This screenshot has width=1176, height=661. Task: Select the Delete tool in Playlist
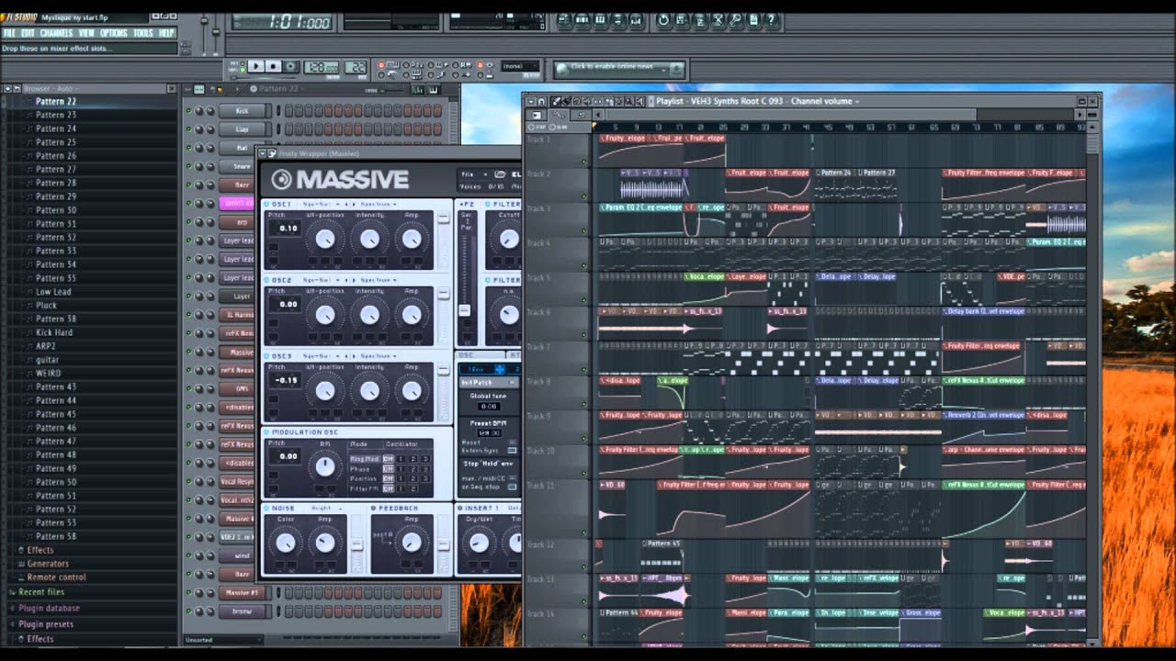(x=579, y=101)
